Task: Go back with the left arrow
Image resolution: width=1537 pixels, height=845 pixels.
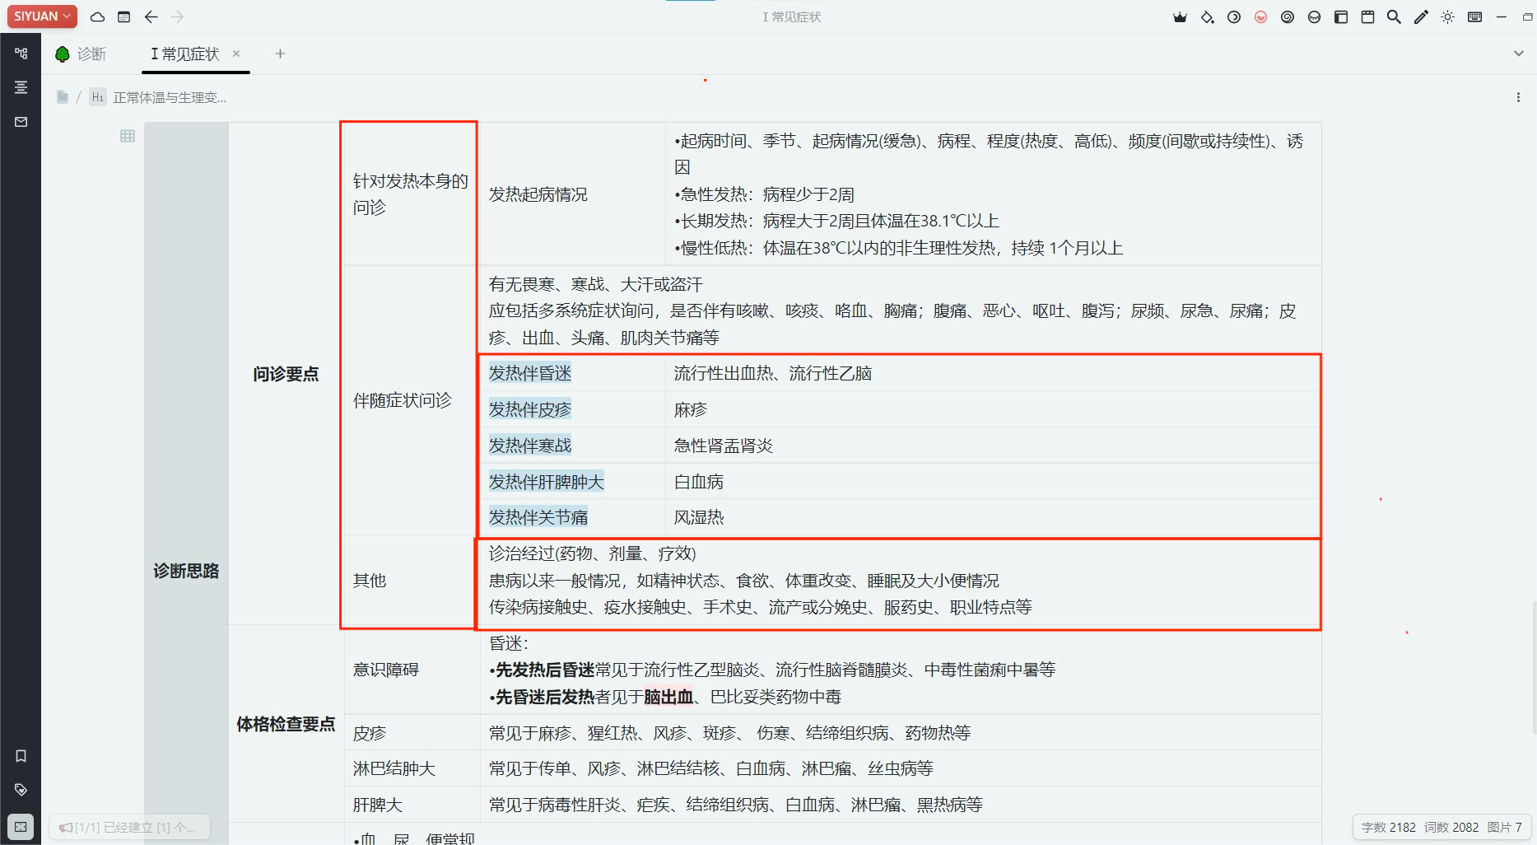Action: [x=151, y=16]
